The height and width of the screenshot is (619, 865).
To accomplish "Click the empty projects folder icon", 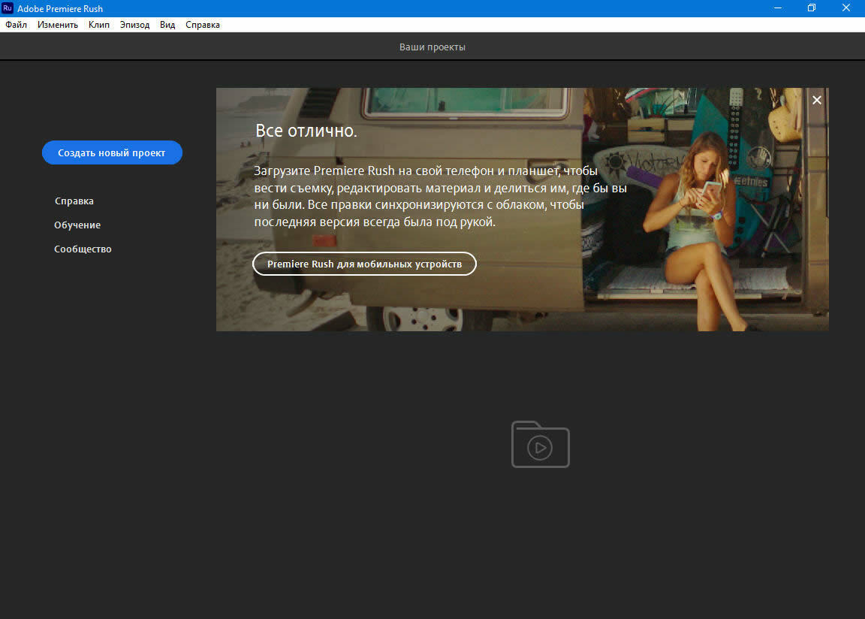I will 541,445.
